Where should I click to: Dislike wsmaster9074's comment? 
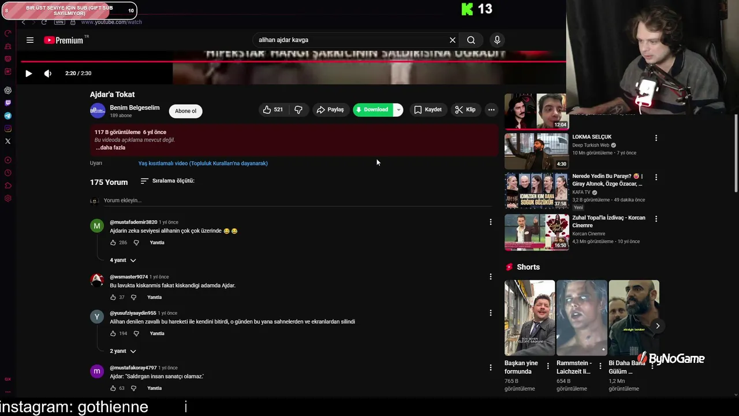(x=133, y=298)
